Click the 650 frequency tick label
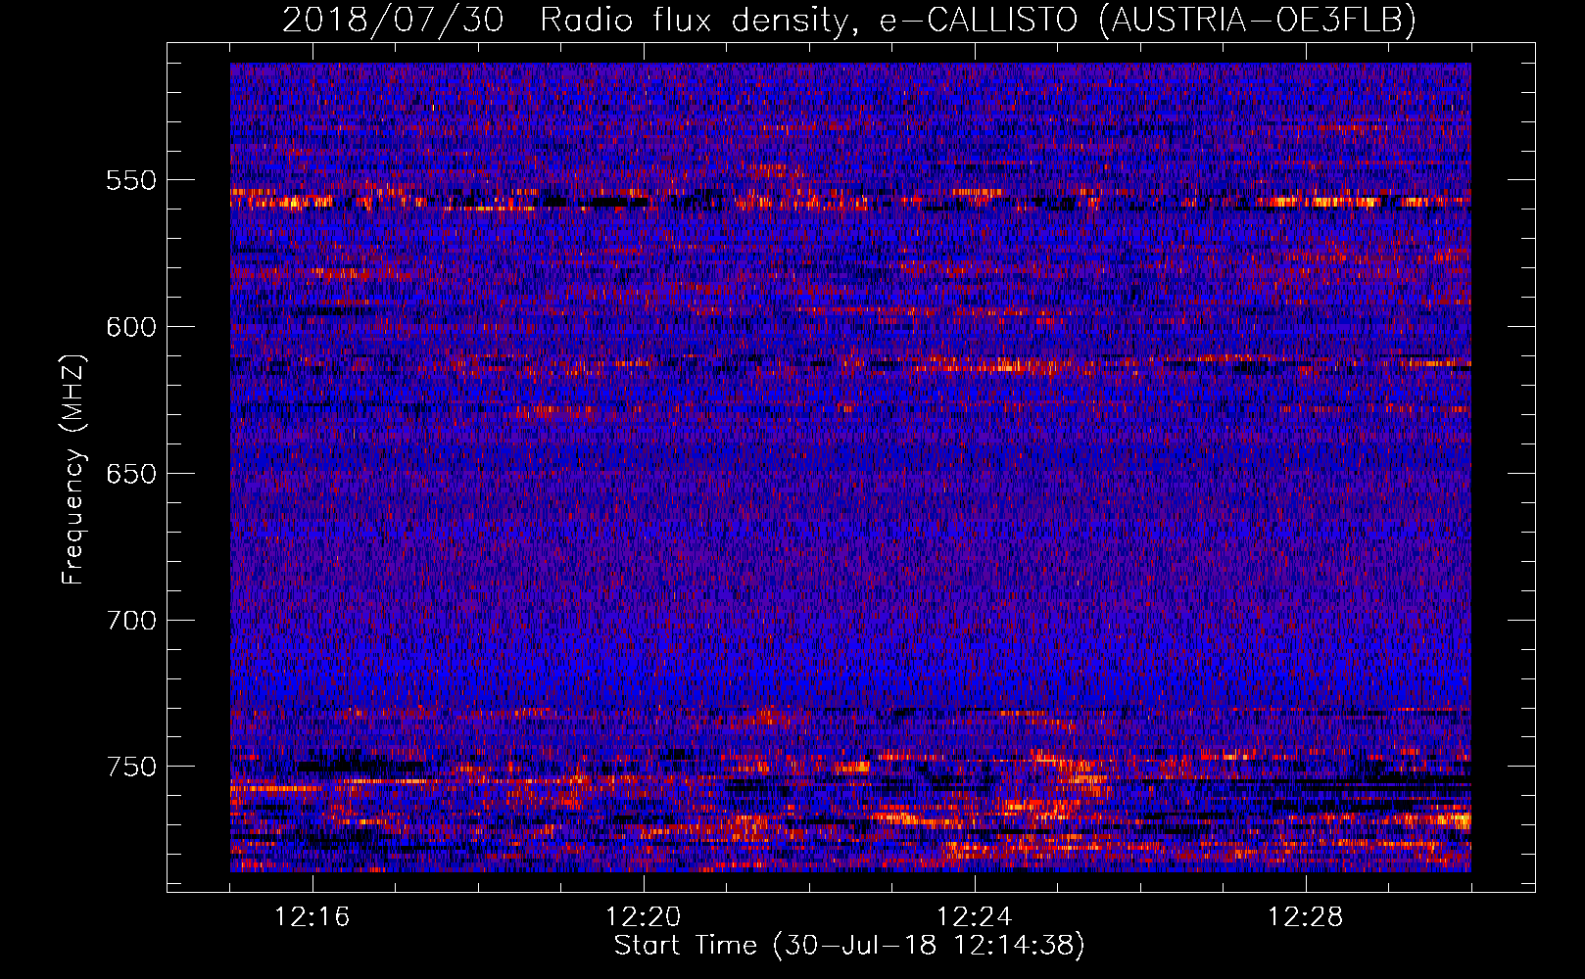 131,474
